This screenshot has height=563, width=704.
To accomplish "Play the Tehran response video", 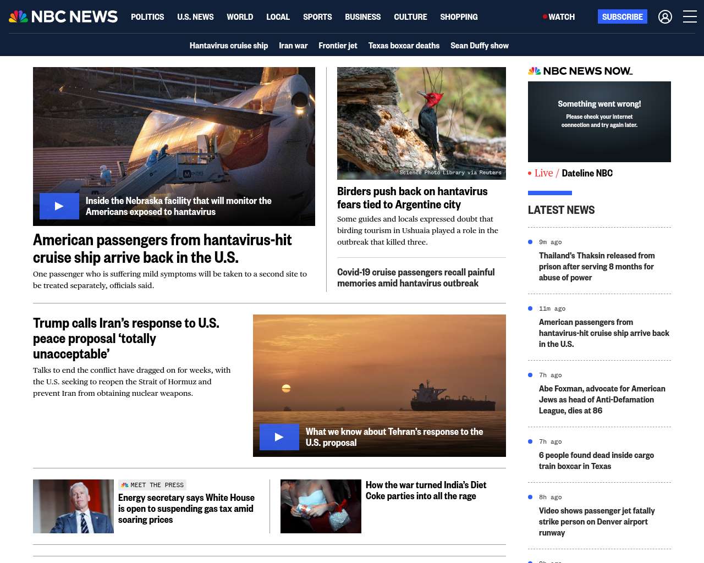I will click(279, 437).
